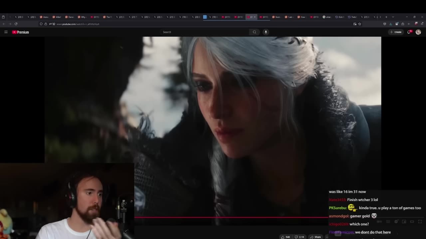Switch video to theater mode
The width and height of the screenshot is (426, 239).
pyautogui.click(x=412, y=221)
